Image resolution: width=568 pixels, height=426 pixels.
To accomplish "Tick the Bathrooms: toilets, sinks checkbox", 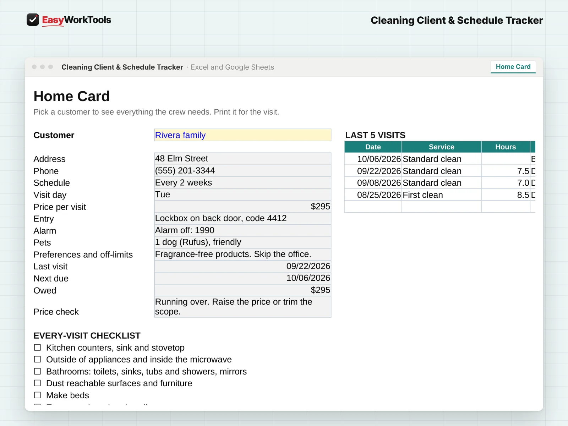I will pos(37,371).
